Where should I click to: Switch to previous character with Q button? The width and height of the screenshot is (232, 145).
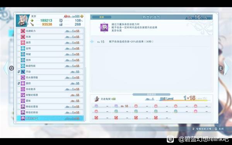[x=11, y=68]
